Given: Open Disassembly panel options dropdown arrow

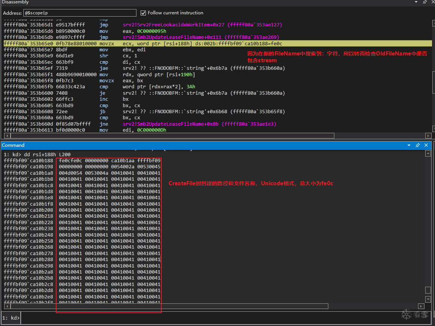Looking at the screenshot, I should [x=416, y=2].
